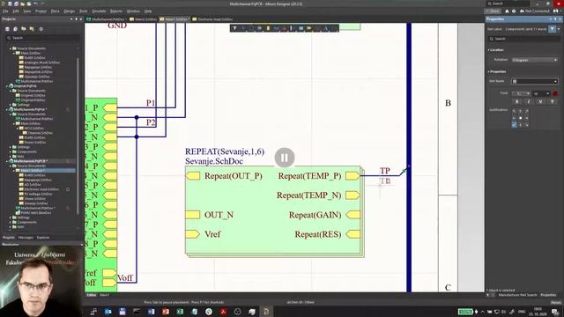
Task: Click the red font color swatch
Action: coord(555,93)
